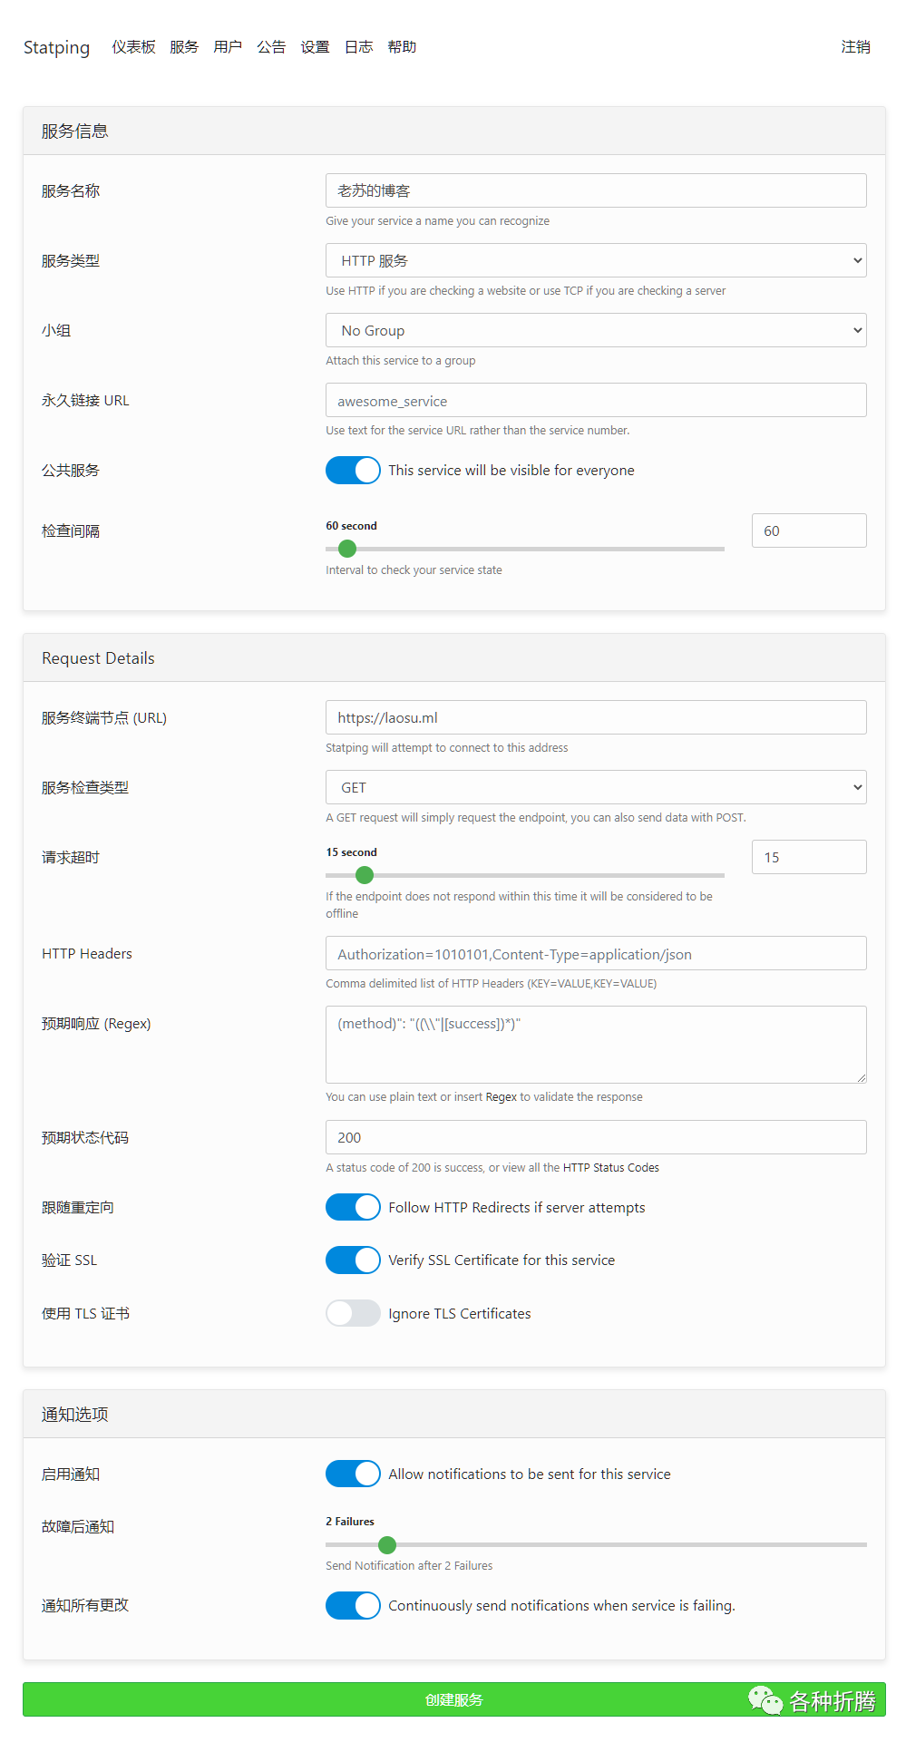This screenshot has width=906, height=1742.
Task: Disable Follow HTTP Redirects switch
Action: click(353, 1207)
